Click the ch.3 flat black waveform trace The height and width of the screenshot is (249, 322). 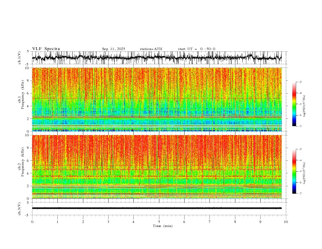pyautogui.click(x=157, y=208)
